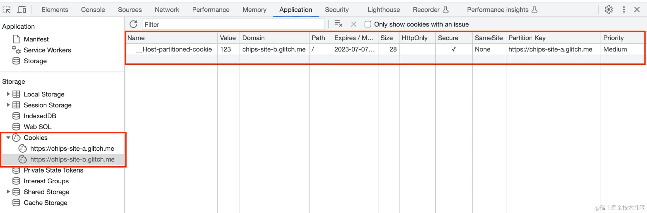Open the three-dot customize menu

pos(624,9)
